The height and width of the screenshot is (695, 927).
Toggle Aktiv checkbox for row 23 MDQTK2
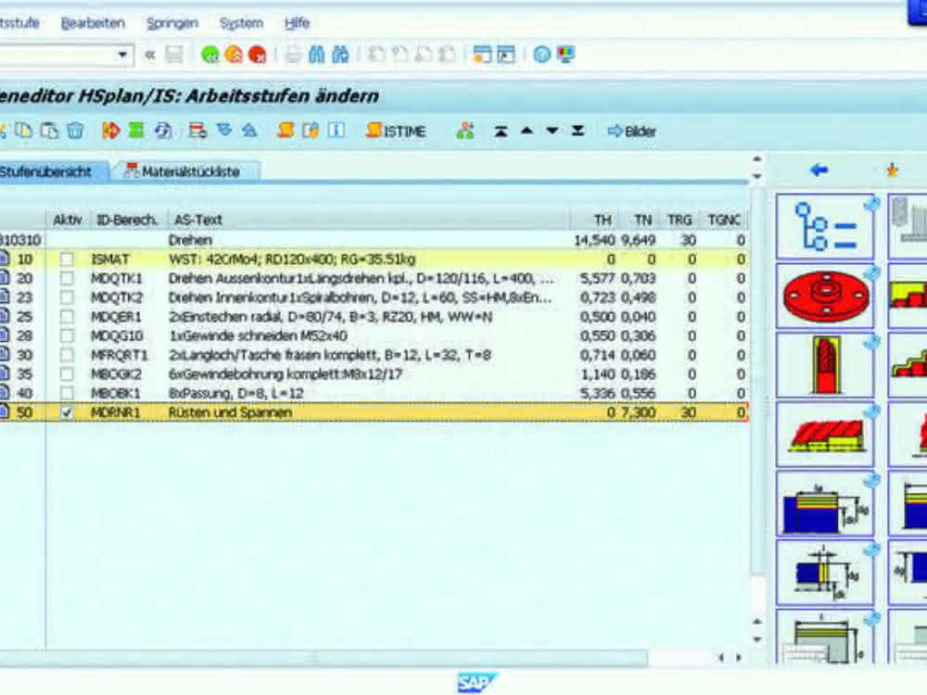[x=67, y=297]
